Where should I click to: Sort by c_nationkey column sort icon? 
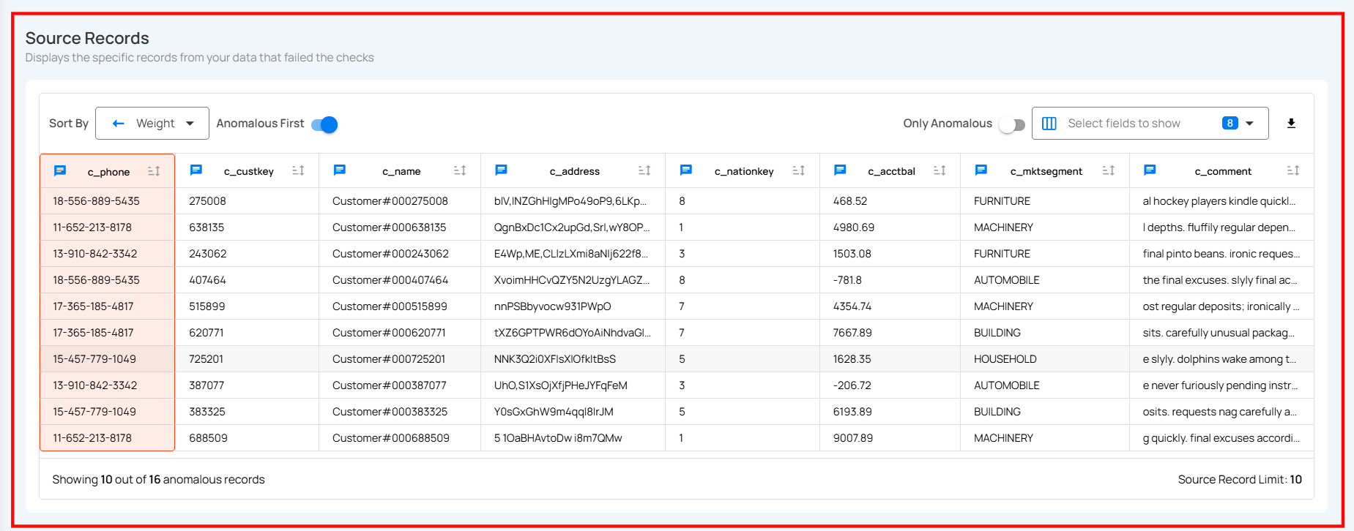pos(799,170)
